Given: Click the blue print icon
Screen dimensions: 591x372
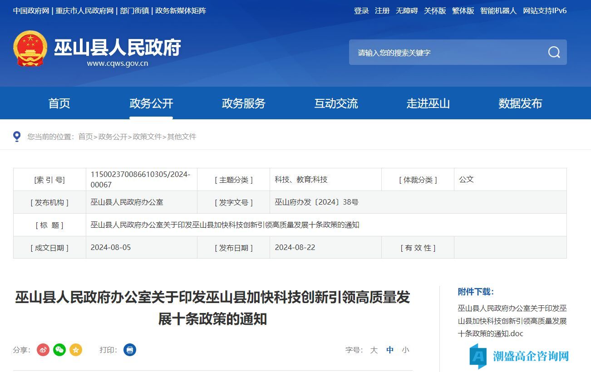Looking at the screenshot, I should coord(130,350).
